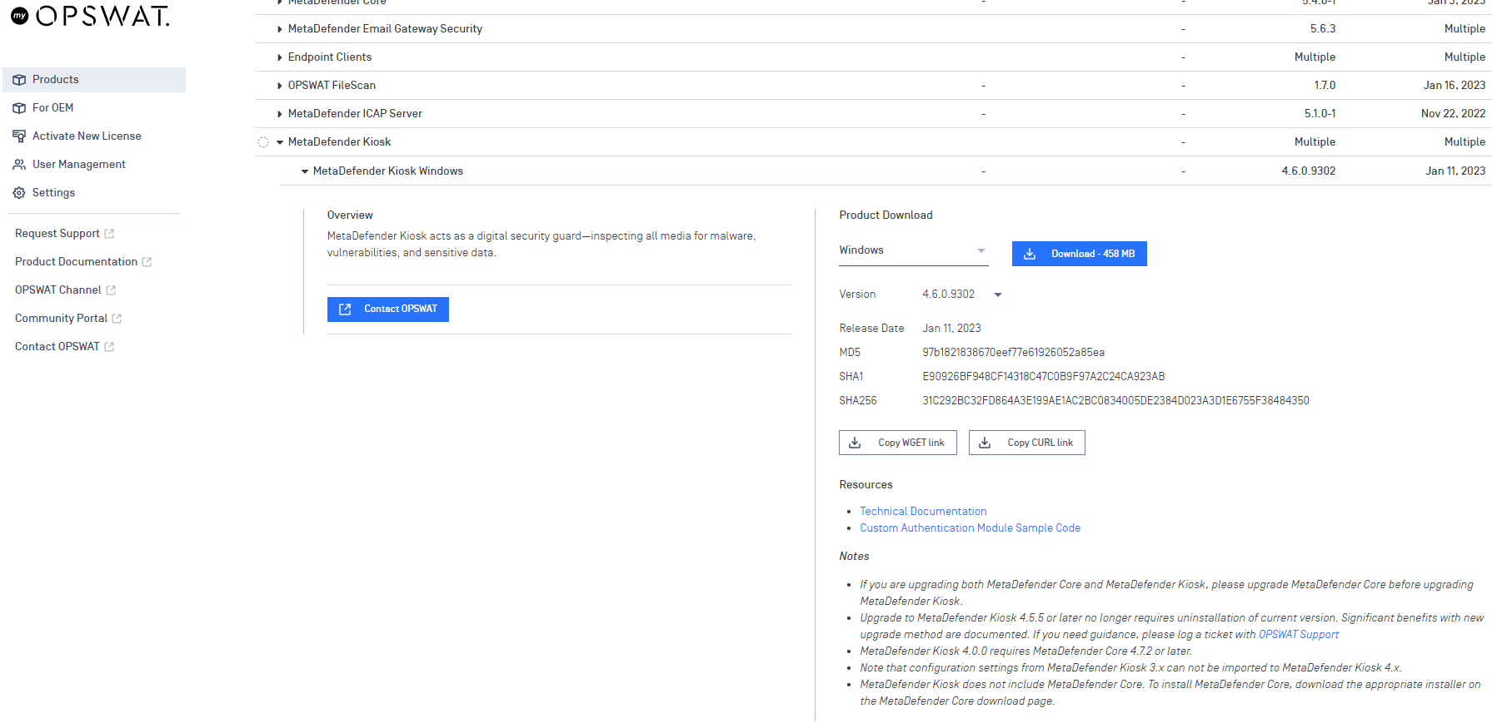Click the Products box icon in sidebar
This screenshot has height=723, width=1492.
[x=19, y=80]
